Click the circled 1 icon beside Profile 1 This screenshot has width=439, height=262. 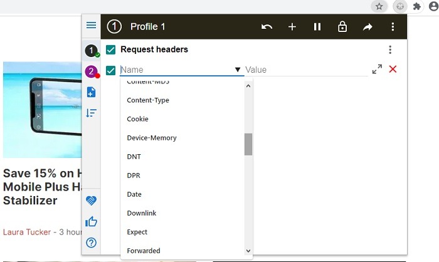[x=114, y=27]
